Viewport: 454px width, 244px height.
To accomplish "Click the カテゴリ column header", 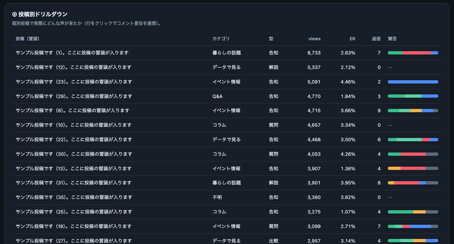I will [x=221, y=39].
